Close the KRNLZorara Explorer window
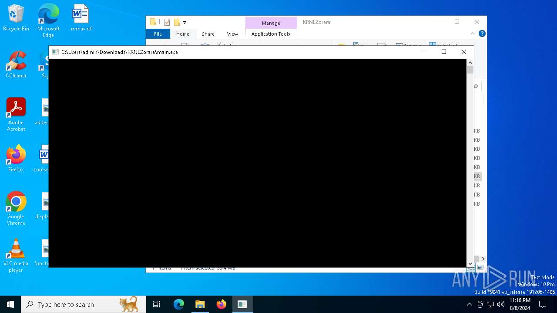 477,22
